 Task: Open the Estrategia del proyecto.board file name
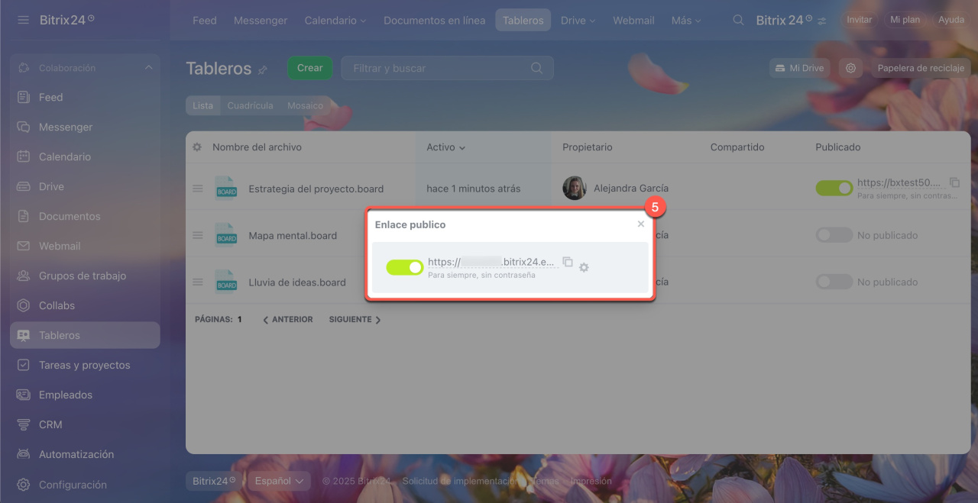tap(316, 189)
